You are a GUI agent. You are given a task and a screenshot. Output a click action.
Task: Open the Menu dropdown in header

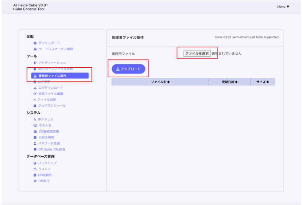[283, 7]
